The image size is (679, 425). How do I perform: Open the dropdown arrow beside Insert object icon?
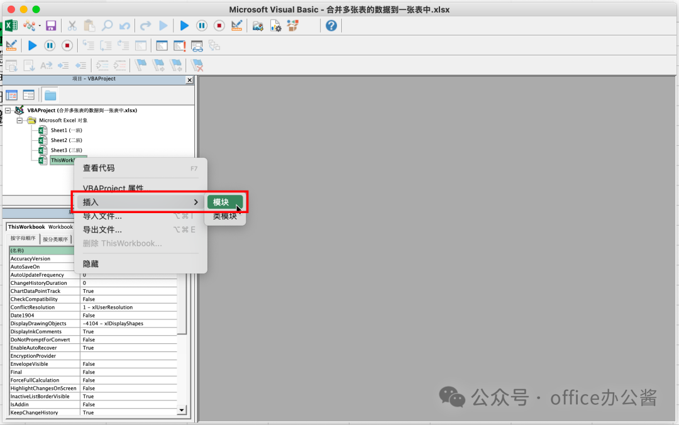click(x=40, y=26)
